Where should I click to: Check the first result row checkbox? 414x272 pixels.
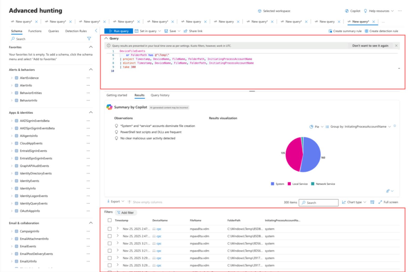[x=110, y=229]
